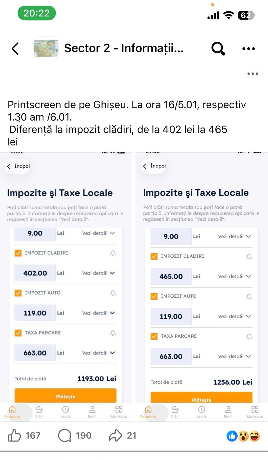
Task: Expand Vezi detalii beside 465.00 Lei
Action: [234, 276]
